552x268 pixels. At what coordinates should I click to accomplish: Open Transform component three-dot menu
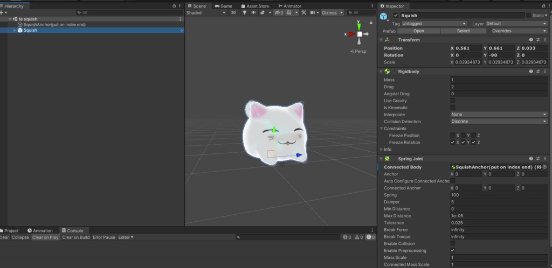[x=546, y=40]
